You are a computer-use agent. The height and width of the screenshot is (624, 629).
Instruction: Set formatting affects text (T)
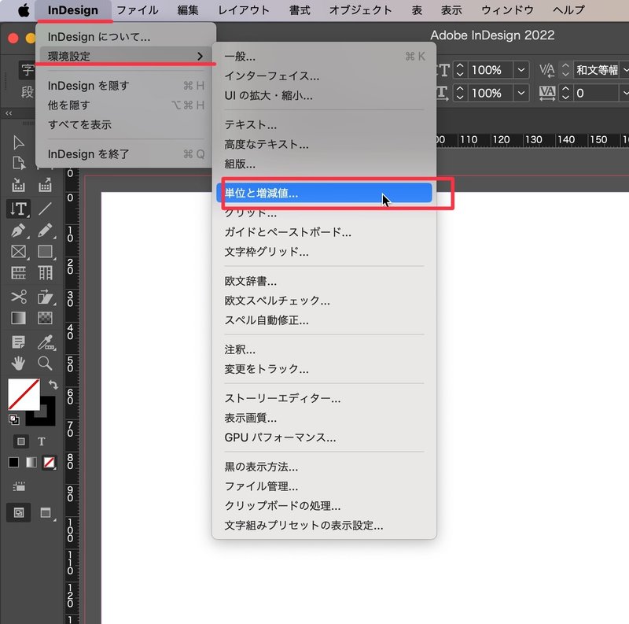coord(42,441)
